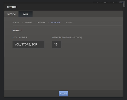
Task: Open the SERVERS settings section
Action: click(x=69, y=22)
